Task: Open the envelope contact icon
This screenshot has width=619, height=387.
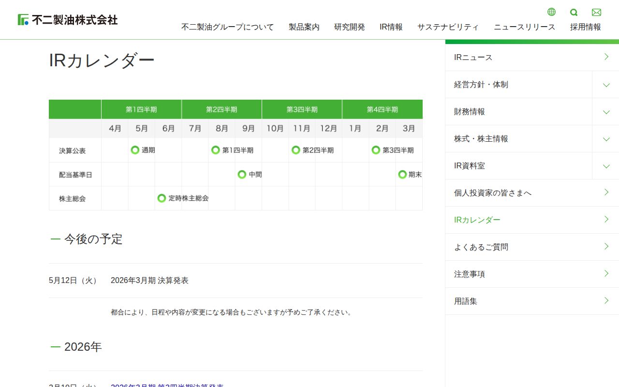Action: (x=596, y=13)
